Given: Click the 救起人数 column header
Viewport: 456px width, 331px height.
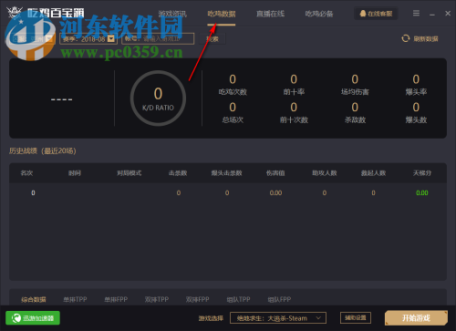Looking at the screenshot, I should point(373,173).
